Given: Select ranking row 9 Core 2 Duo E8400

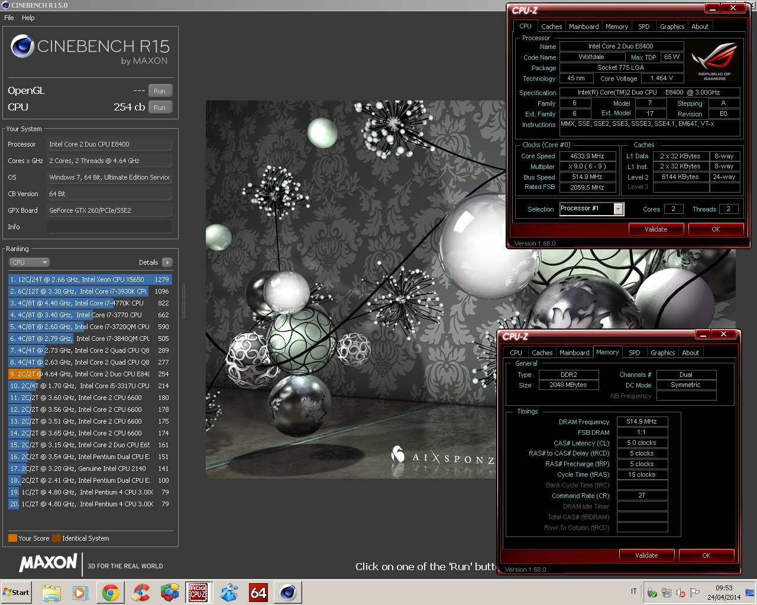Looking at the screenshot, I should (x=90, y=374).
